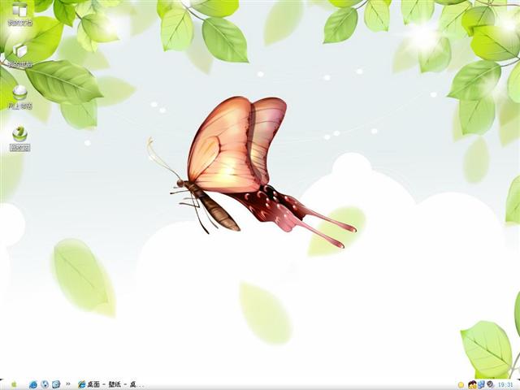Image resolution: width=520 pixels, height=390 pixels.
Task: Open the green Start button
Action: point(14,384)
